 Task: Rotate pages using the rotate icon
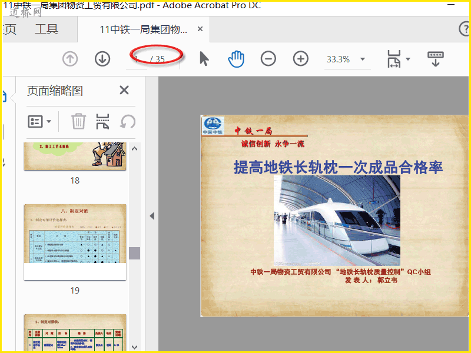(x=128, y=122)
